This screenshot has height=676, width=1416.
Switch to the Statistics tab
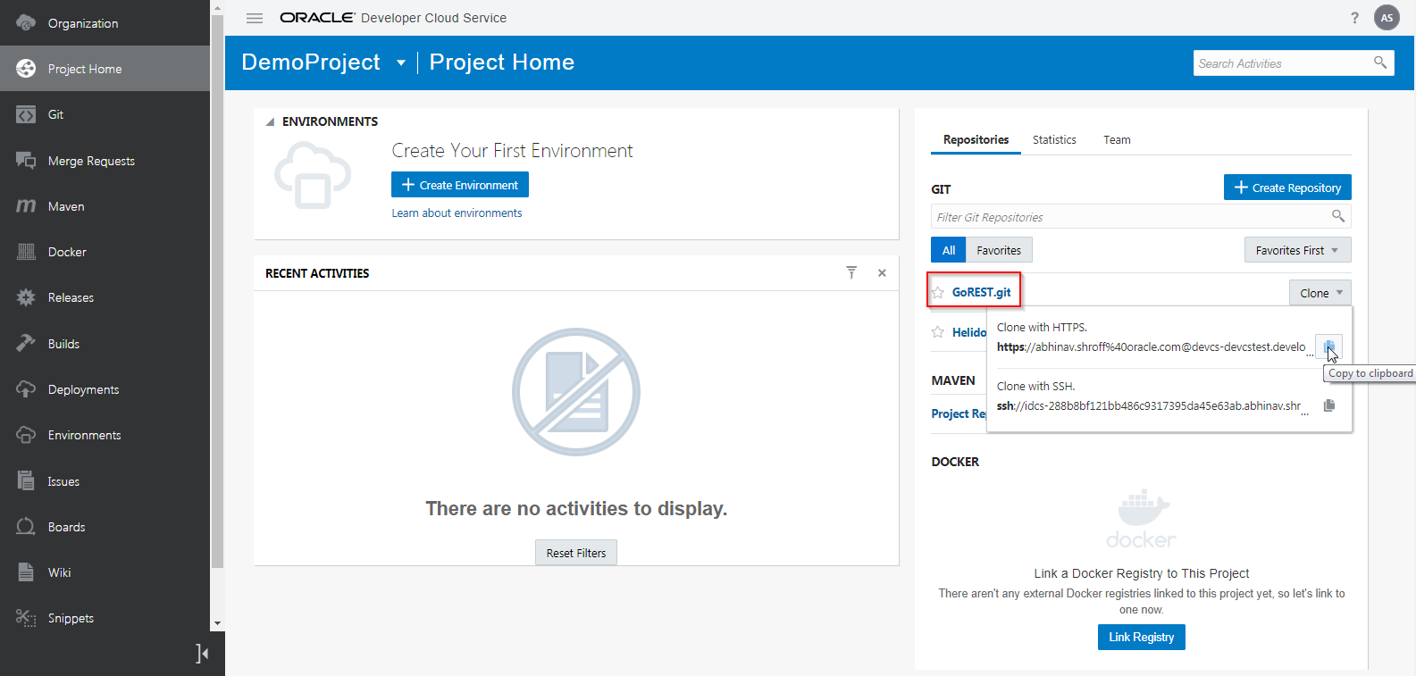(x=1054, y=140)
